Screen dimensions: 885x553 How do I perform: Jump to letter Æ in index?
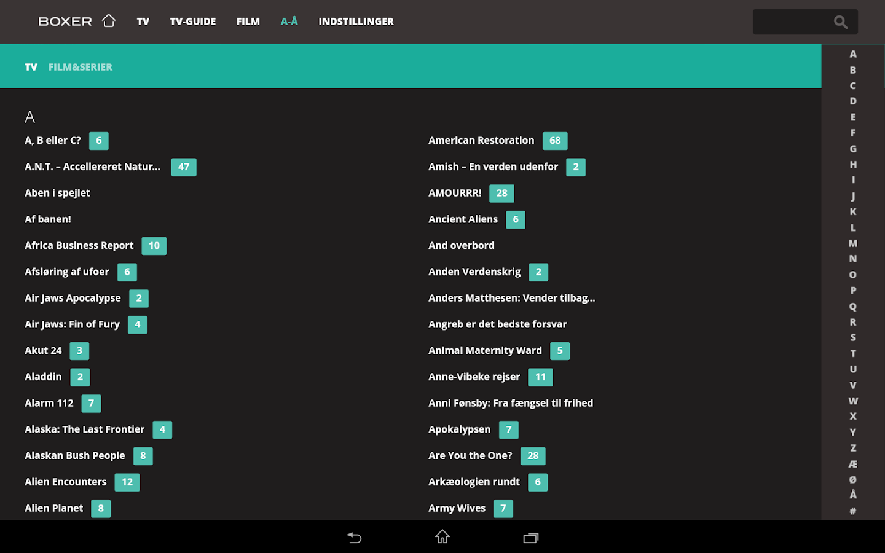pyautogui.click(x=853, y=464)
